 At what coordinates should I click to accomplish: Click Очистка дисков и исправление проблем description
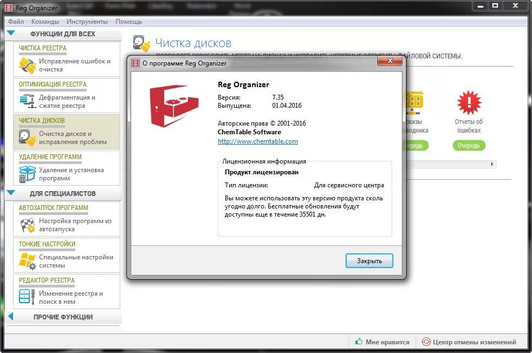pos(73,138)
